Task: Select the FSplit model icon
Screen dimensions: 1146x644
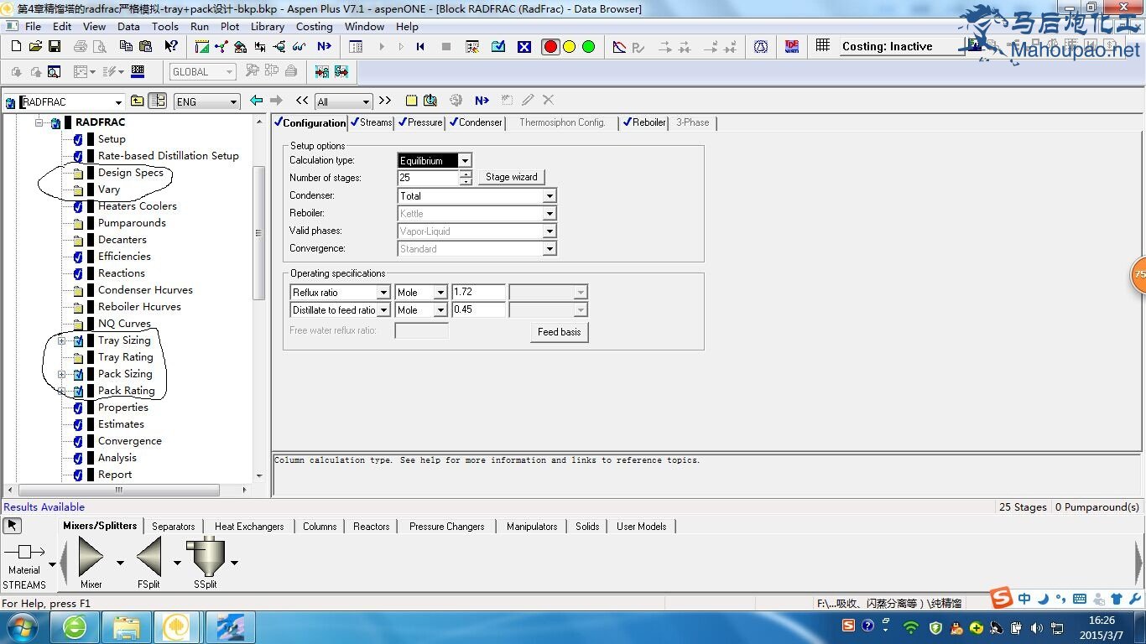Action: [x=148, y=557]
